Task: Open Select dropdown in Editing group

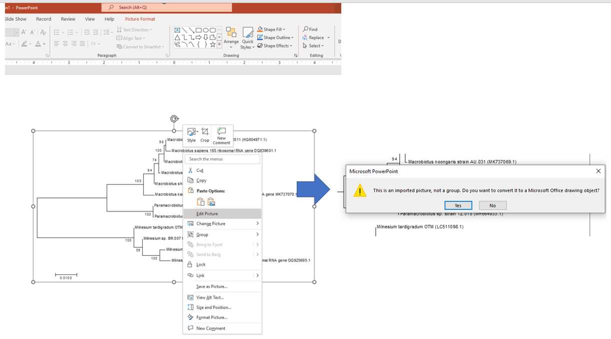Action: click(314, 46)
